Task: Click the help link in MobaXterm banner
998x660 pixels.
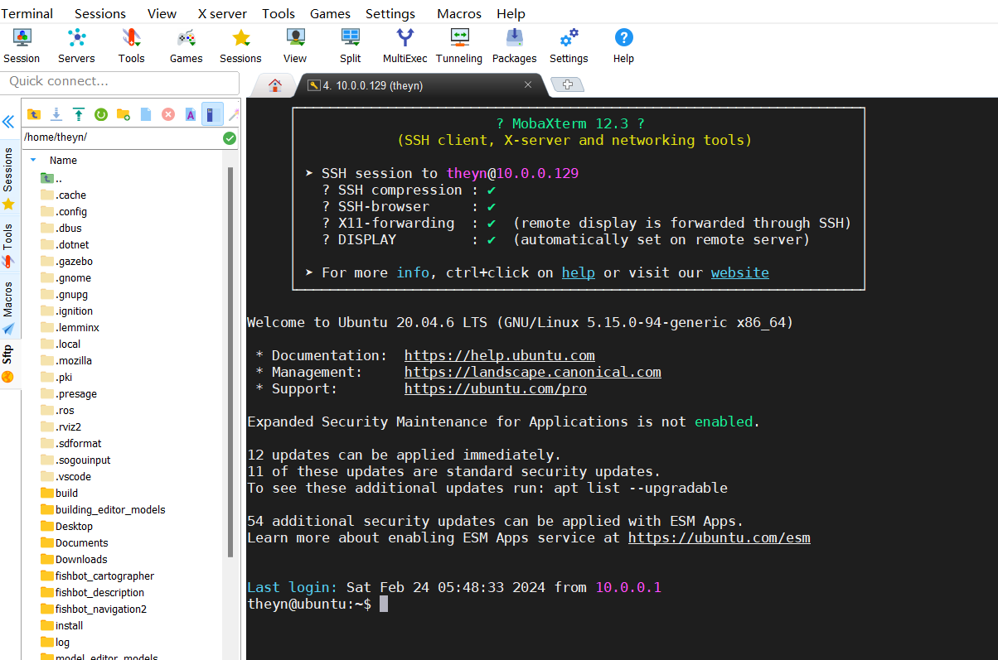Action: click(579, 272)
